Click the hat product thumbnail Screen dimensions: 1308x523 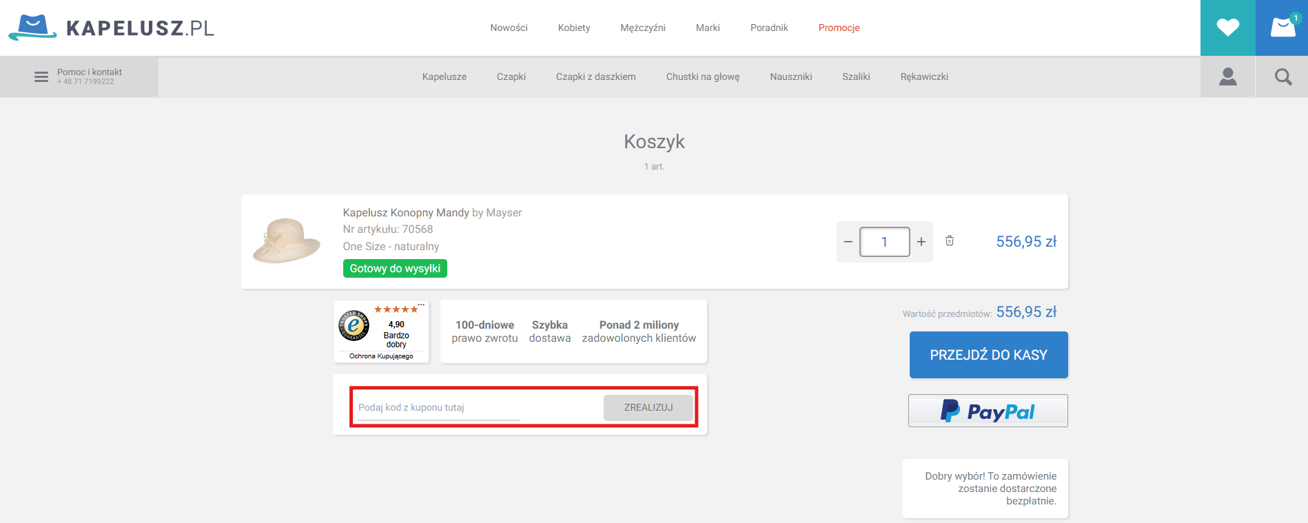[287, 240]
